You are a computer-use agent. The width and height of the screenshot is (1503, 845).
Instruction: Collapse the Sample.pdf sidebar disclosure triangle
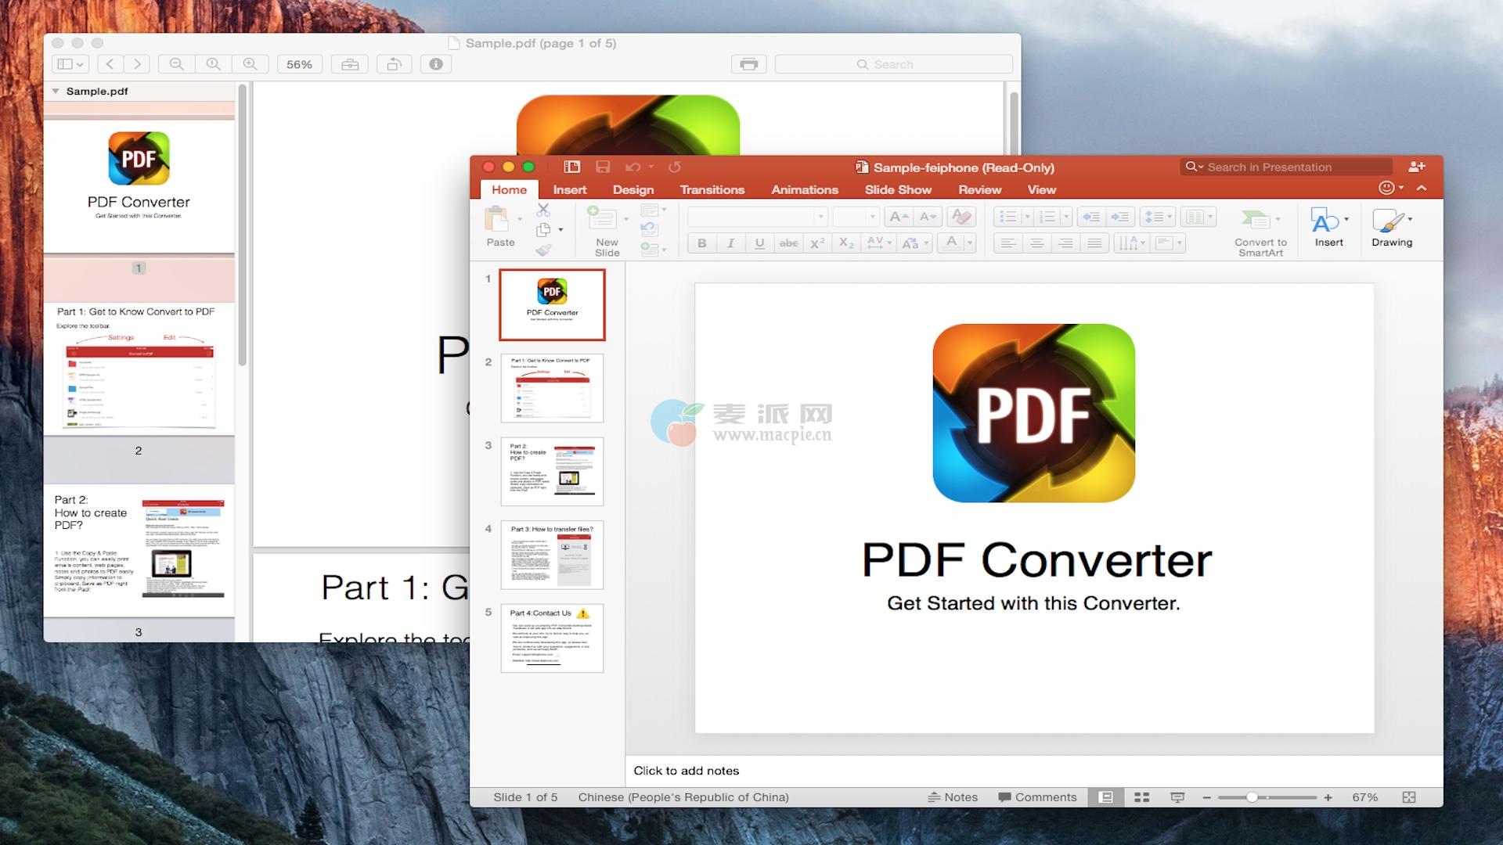(x=56, y=92)
